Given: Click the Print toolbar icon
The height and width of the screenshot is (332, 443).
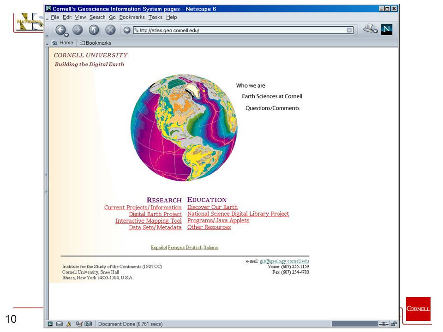Looking at the screenshot, I should click(368, 28).
